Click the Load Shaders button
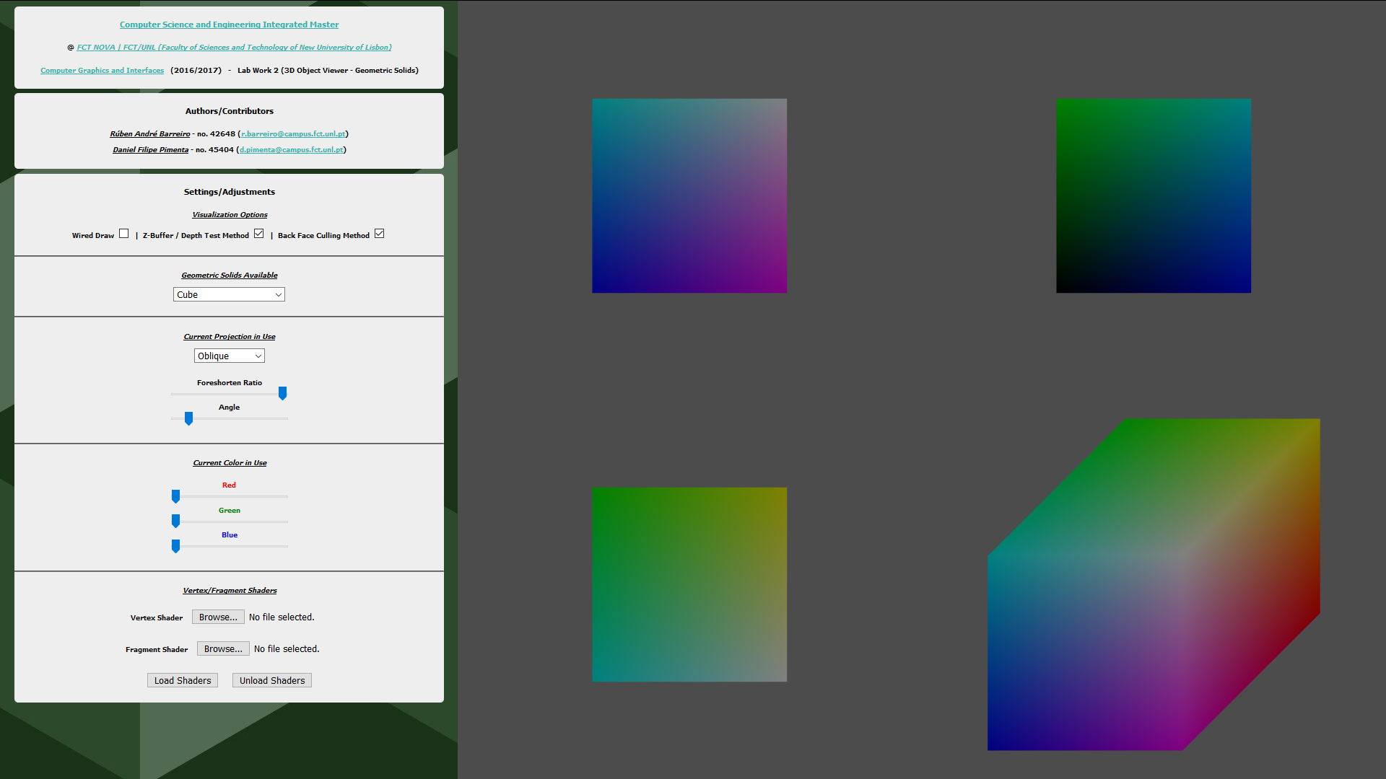Screen dimensions: 1386x779 [181, 680]
